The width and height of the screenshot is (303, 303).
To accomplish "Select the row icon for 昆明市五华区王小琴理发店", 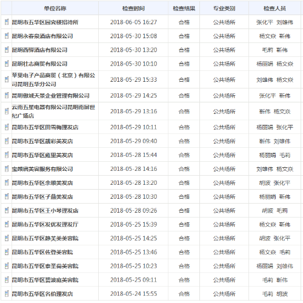I will (7, 210).
